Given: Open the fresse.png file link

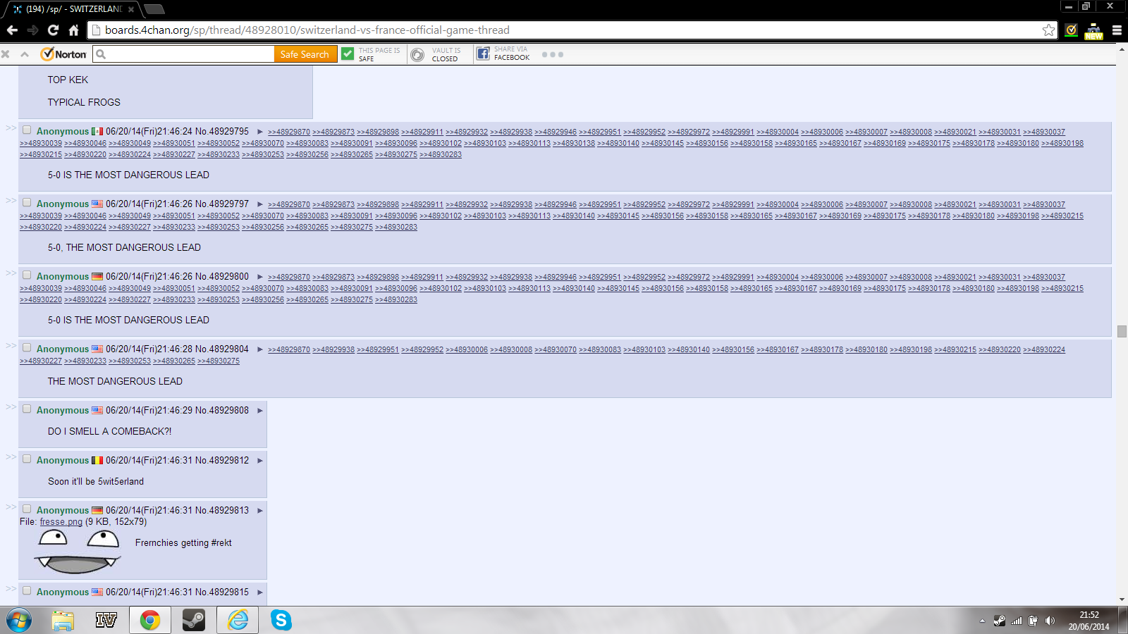Looking at the screenshot, I should click(61, 522).
